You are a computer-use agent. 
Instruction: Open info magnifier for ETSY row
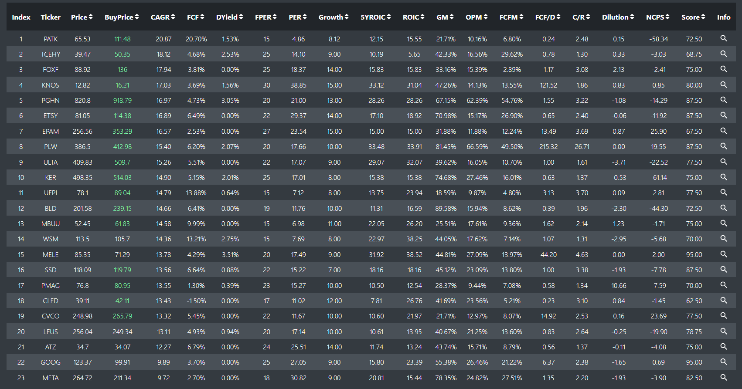click(723, 115)
